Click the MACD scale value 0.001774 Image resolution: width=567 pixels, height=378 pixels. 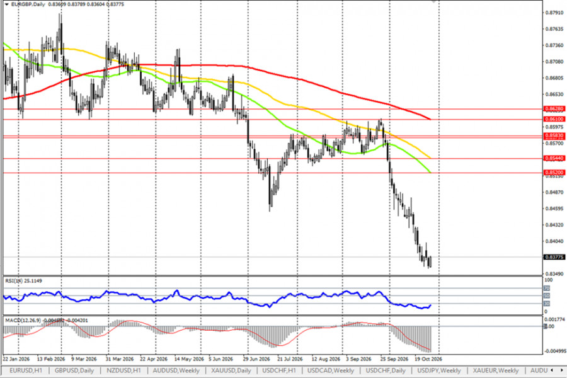coord(554,319)
